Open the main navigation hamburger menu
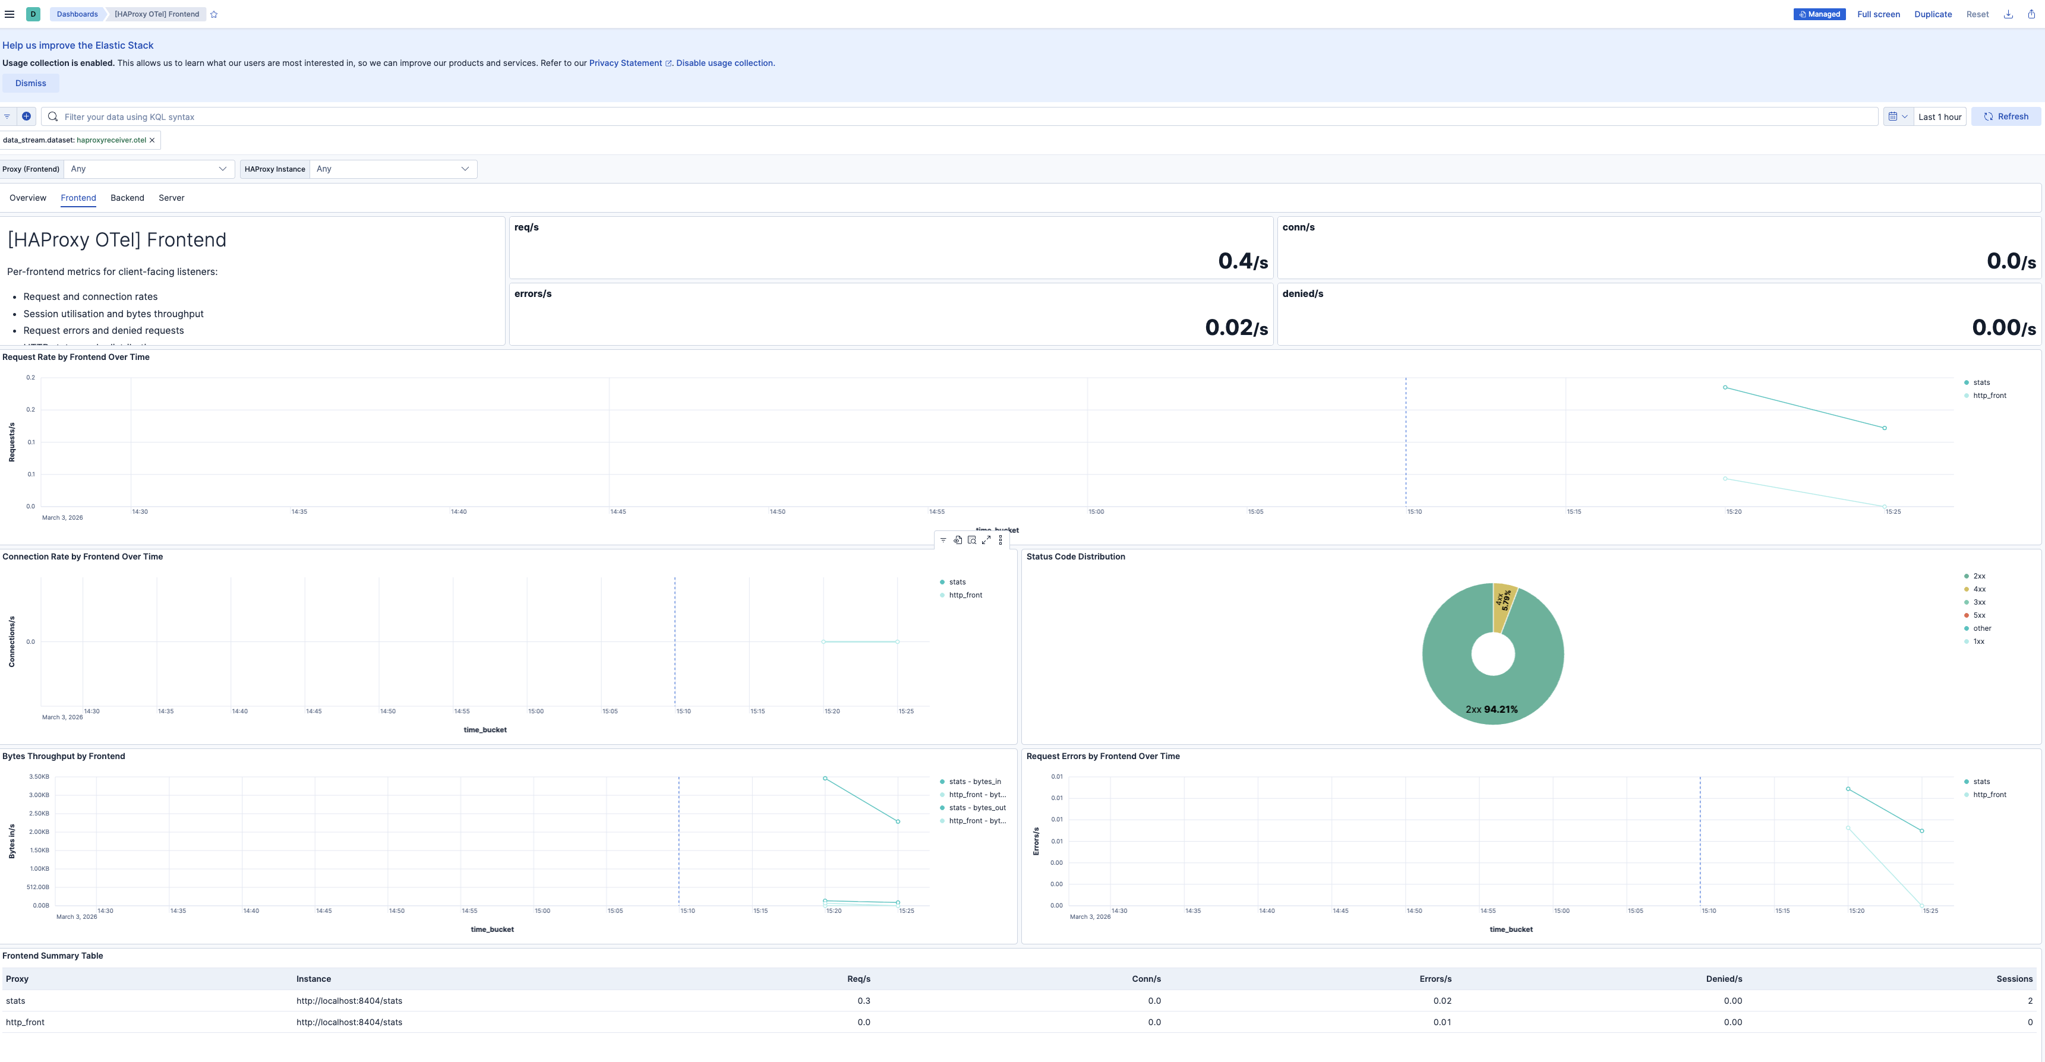The height and width of the screenshot is (1062, 2045). [10, 14]
